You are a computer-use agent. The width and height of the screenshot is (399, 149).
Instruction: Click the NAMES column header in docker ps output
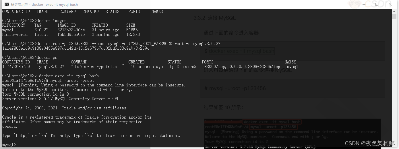click(290, 62)
